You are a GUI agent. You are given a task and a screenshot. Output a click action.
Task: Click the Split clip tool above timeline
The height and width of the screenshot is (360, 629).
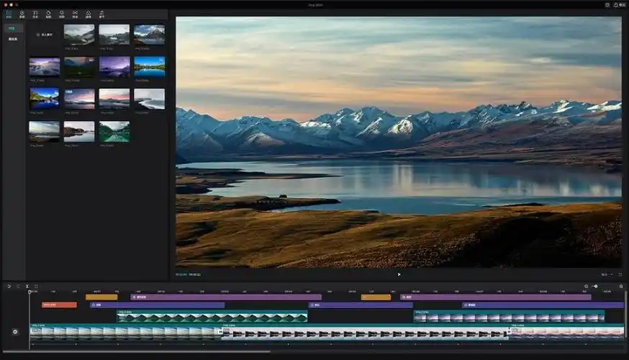pyautogui.click(x=27, y=286)
